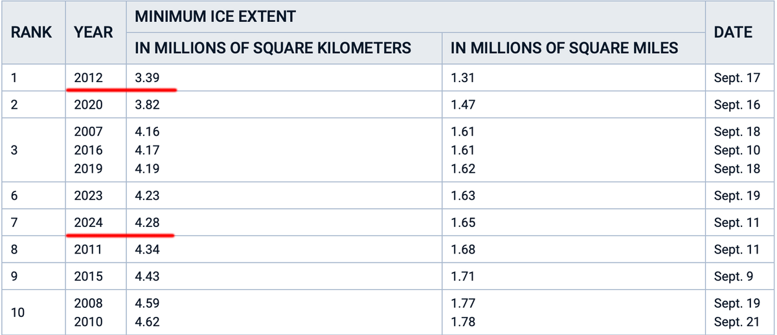The height and width of the screenshot is (335, 777).
Task: Click the Sept. 16 date
Action: [x=737, y=105]
